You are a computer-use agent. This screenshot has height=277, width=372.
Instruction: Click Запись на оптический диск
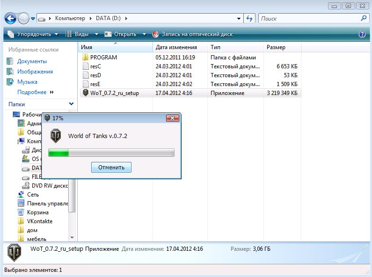[x=192, y=34]
